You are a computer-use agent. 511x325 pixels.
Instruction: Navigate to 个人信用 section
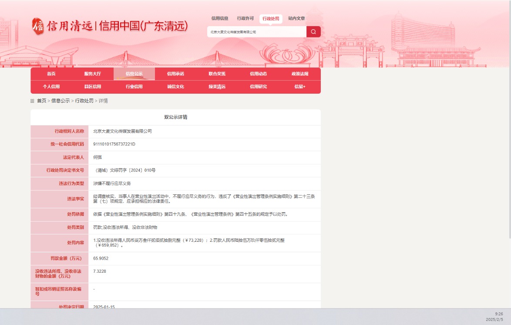[x=51, y=87]
